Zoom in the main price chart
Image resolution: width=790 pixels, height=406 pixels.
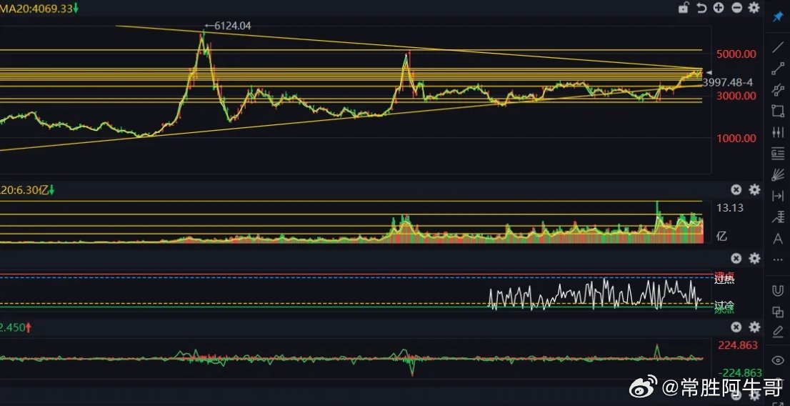click(719, 8)
